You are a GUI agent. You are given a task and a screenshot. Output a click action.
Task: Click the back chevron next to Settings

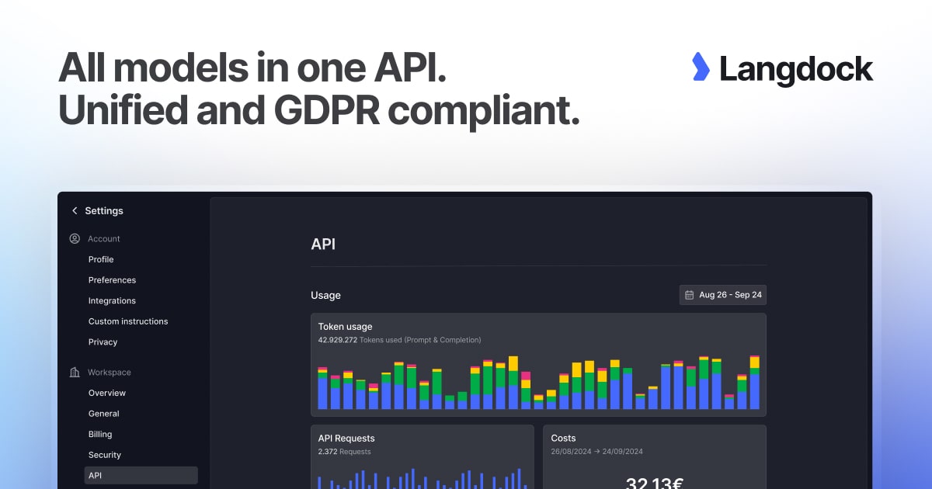pyautogui.click(x=75, y=210)
